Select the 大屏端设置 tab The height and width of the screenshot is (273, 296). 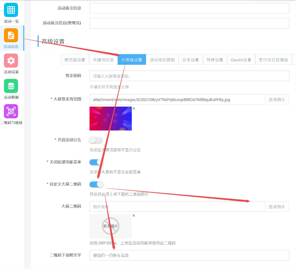point(132,60)
